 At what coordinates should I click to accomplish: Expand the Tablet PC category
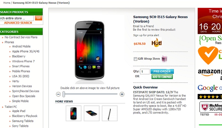(11, 107)
